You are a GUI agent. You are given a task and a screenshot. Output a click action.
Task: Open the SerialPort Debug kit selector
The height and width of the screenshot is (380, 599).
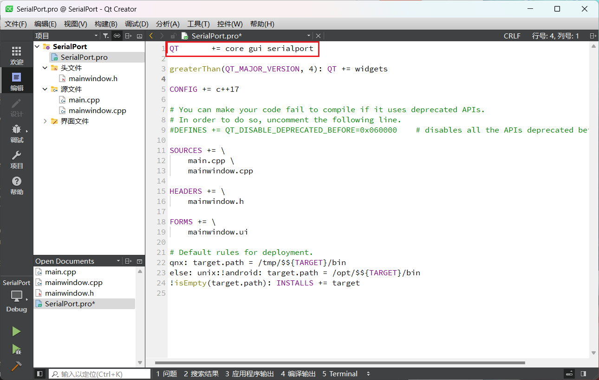[x=17, y=296]
